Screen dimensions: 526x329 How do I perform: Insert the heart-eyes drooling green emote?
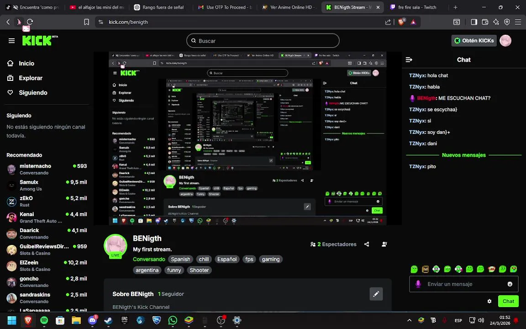click(514, 269)
